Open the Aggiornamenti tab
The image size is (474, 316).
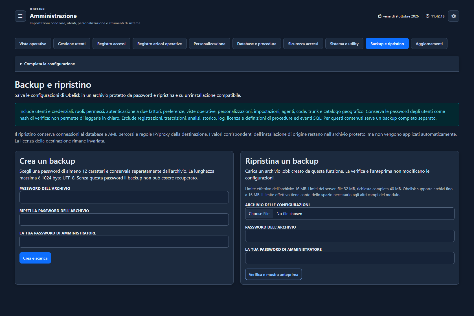click(x=429, y=43)
